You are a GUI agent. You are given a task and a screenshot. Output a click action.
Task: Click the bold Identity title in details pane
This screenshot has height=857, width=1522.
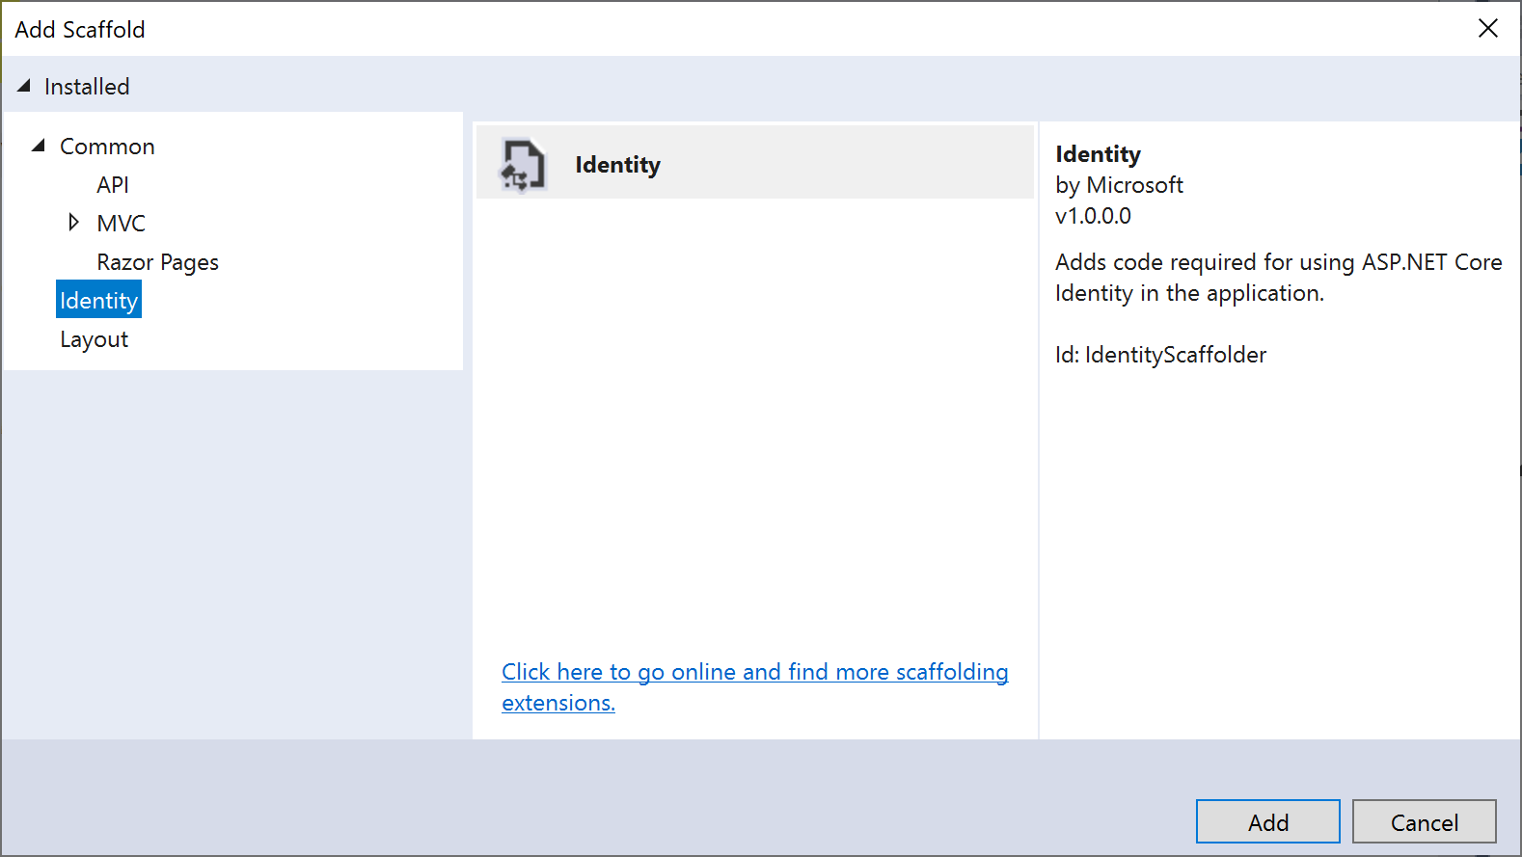(1098, 154)
